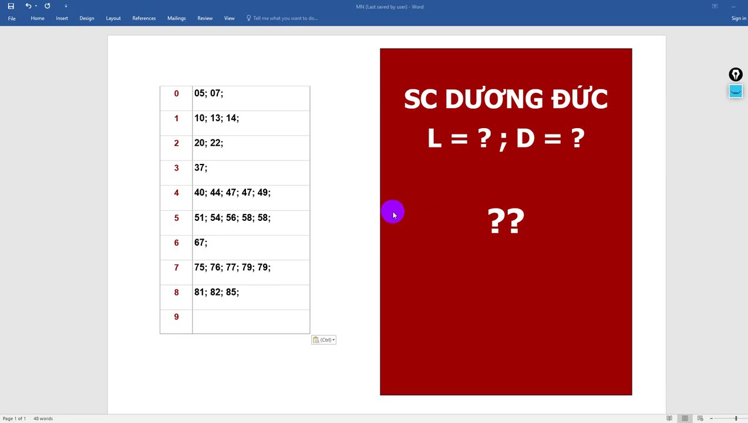Expand the Undo history dropdown arrow
The image size is (748, 423).
(35, 6)
